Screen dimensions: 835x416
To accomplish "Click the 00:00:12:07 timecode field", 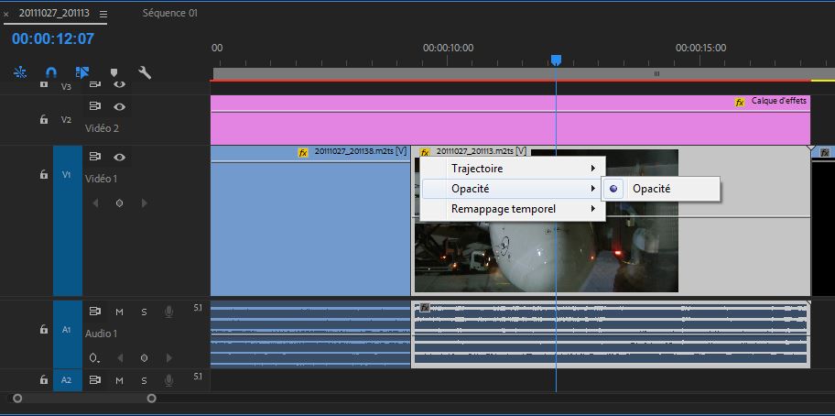I will [x=53, y=39].
